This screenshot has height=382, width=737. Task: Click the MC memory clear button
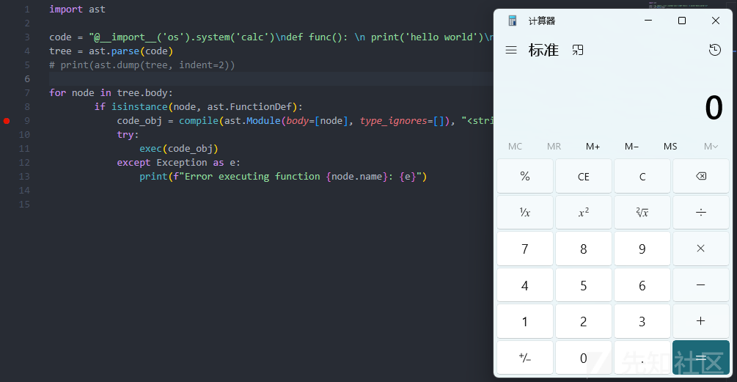[x=515, y=147]
